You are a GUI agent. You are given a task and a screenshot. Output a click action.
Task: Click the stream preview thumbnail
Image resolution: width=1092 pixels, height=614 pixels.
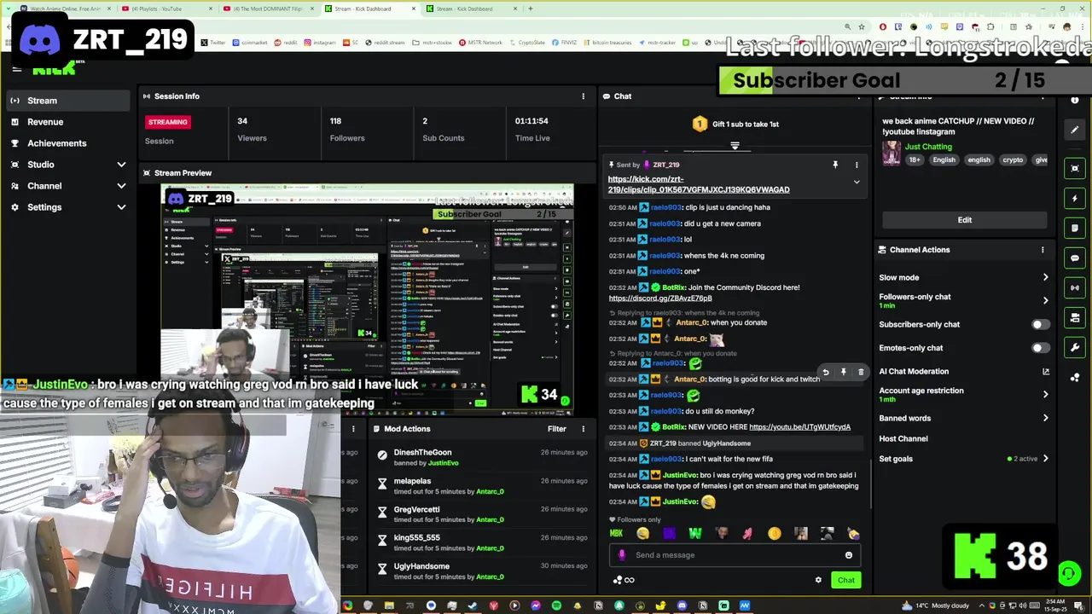coord(367,300)
